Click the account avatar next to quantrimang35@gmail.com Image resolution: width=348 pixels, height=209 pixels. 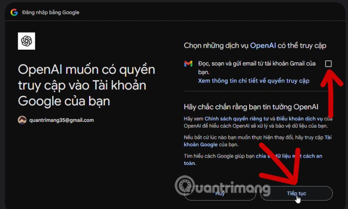click(x=22, y=120)
